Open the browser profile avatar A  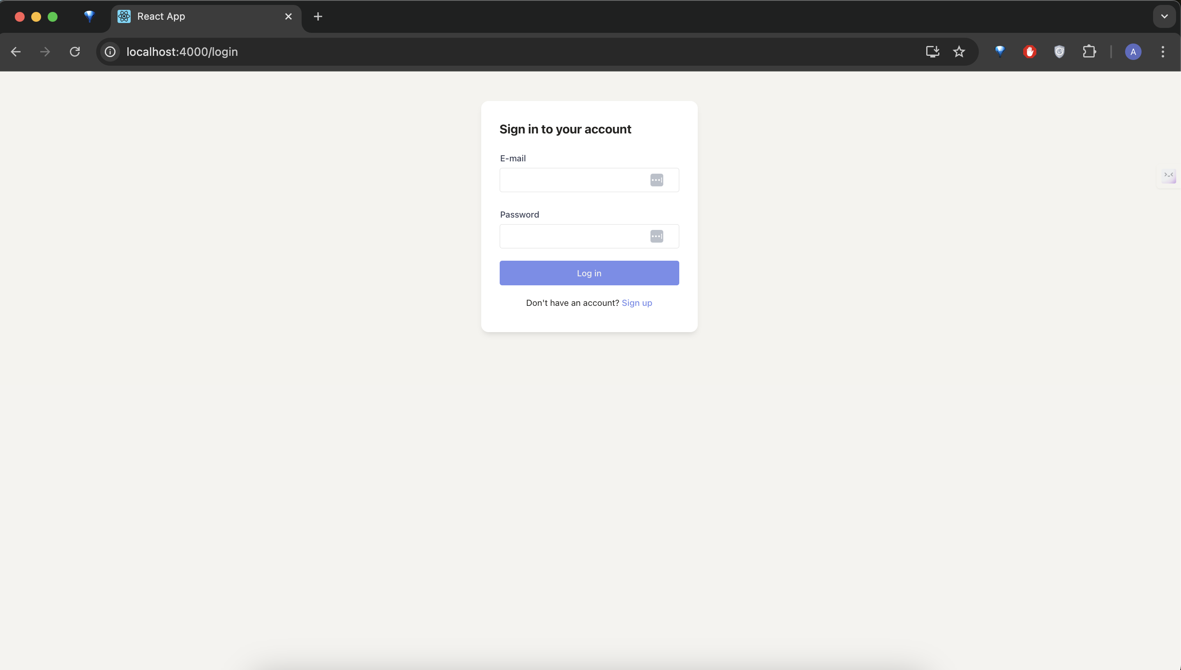click(x=1133, y=52)
